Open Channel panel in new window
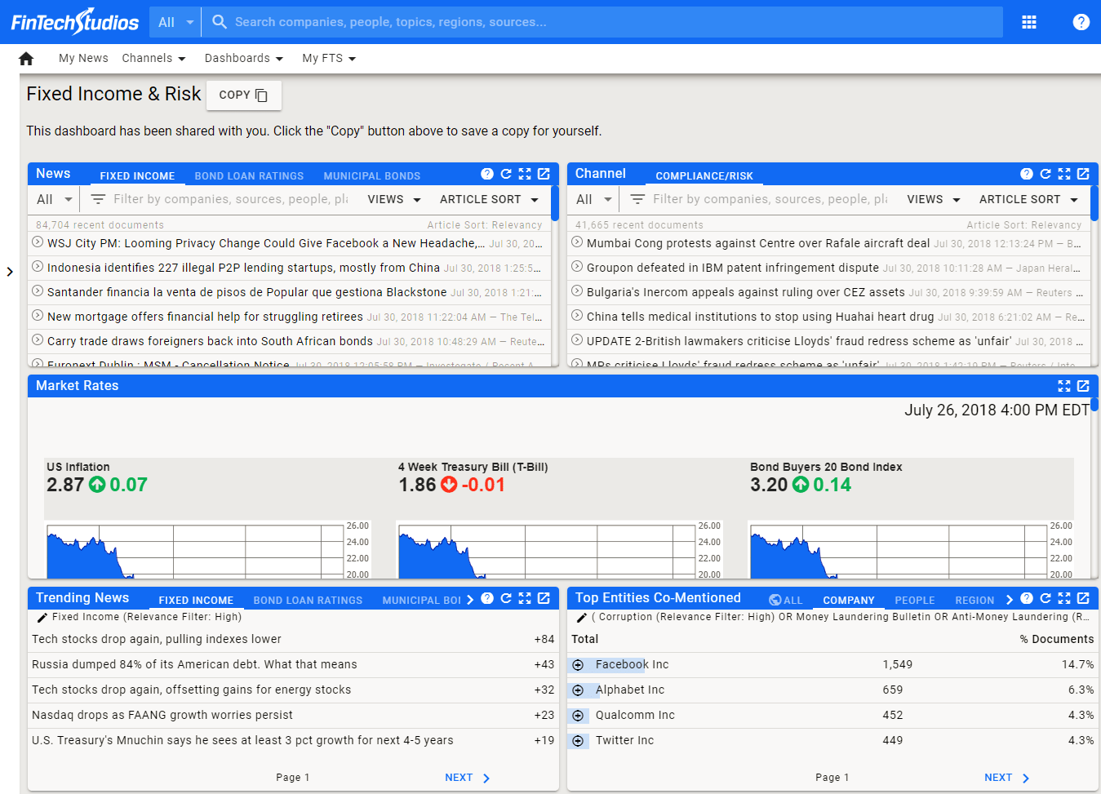This screenshot has height=794, width=1101. [x=1083, y=174]
